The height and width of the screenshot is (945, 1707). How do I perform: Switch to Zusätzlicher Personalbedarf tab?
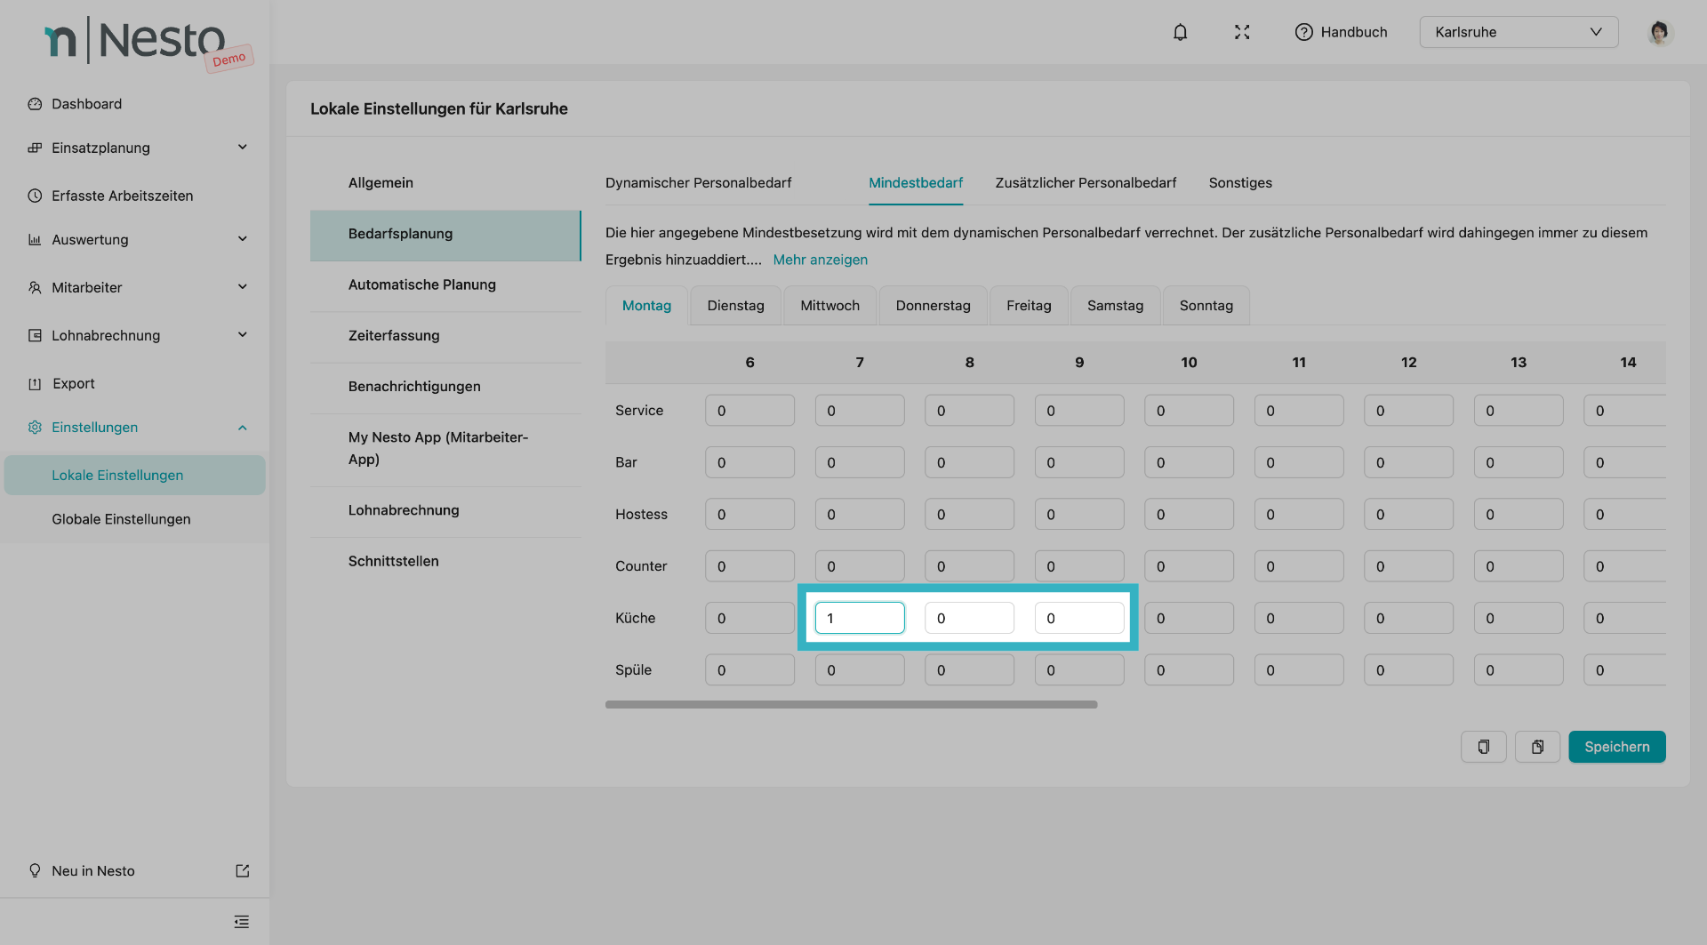pyautogui.click(x=1085, y=183)
